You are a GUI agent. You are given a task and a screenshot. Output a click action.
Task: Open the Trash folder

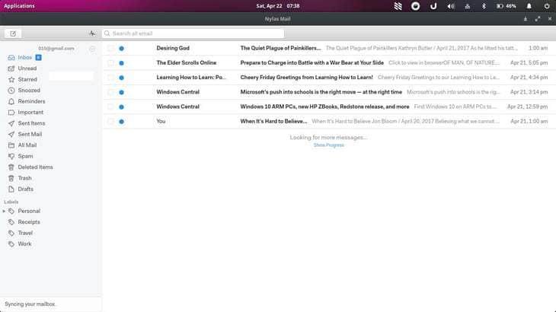[x=25, y=178]
